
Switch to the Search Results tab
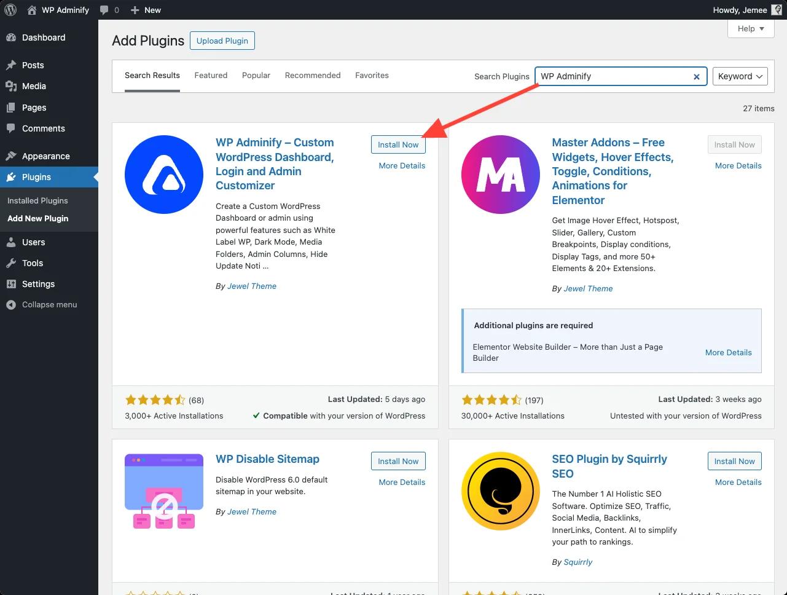(152, 76)
